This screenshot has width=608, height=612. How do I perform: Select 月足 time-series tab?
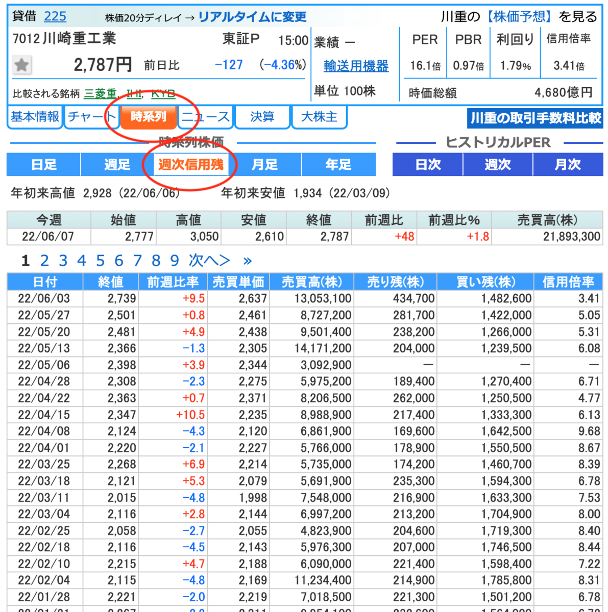coord(265,165)
